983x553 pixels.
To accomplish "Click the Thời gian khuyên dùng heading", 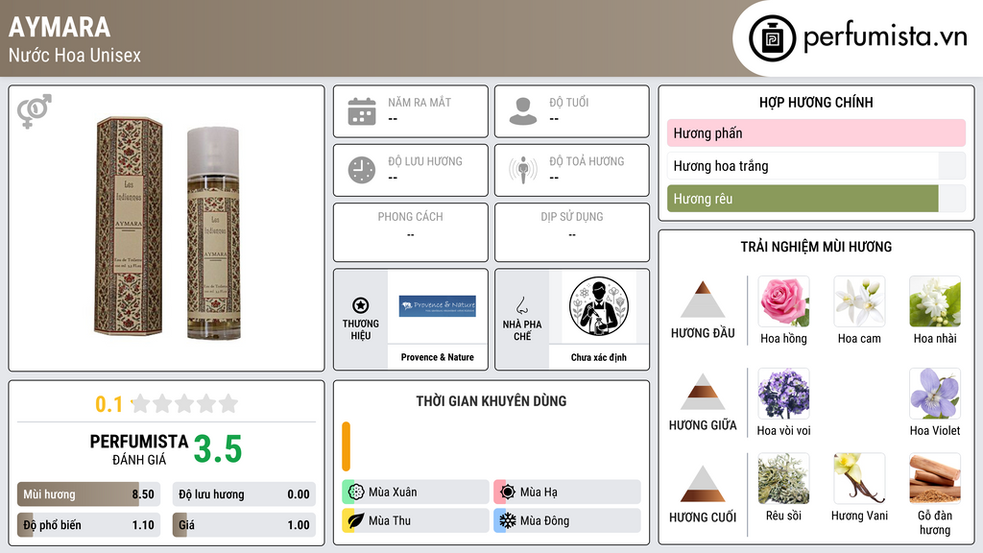I will pos(491,400).
